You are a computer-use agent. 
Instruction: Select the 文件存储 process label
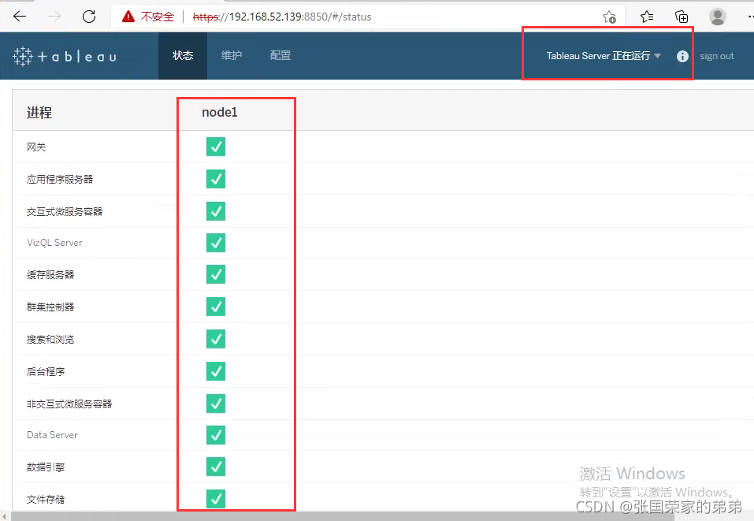[46, 500]
